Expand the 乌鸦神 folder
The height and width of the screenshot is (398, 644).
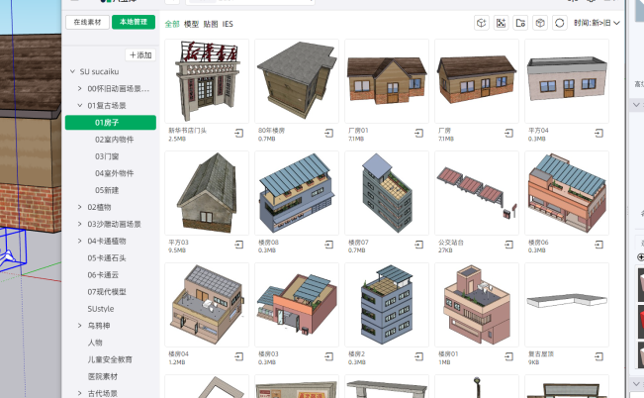point(80,325)
